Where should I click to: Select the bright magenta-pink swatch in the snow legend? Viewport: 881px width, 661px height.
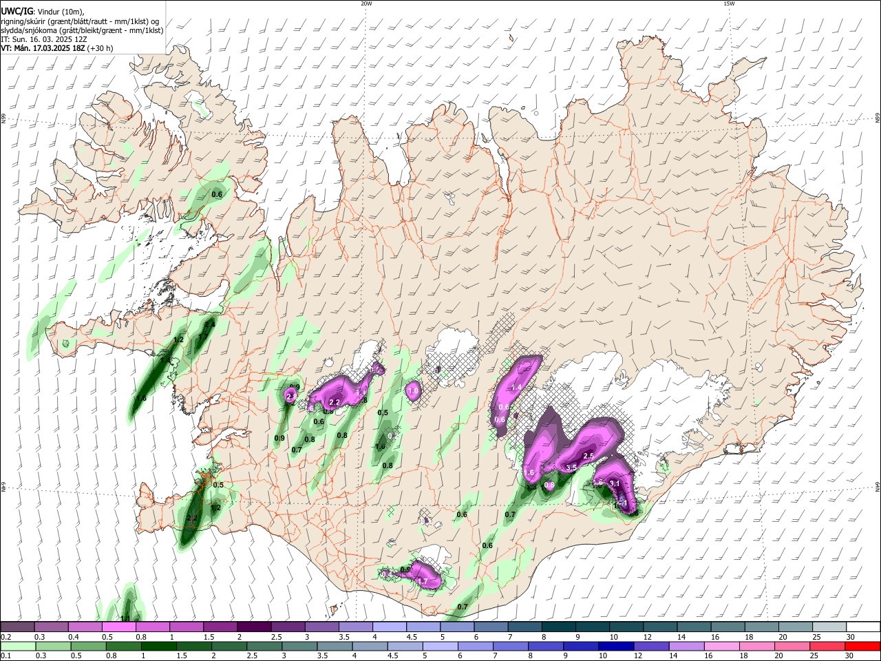(120, 627)
